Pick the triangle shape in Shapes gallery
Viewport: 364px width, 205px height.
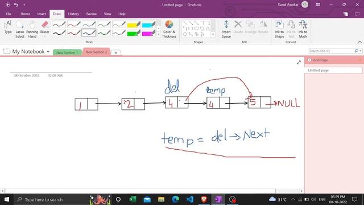pyautogui.click(x=208, y=28)
